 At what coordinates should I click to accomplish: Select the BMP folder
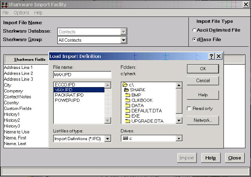pos(133,95)
